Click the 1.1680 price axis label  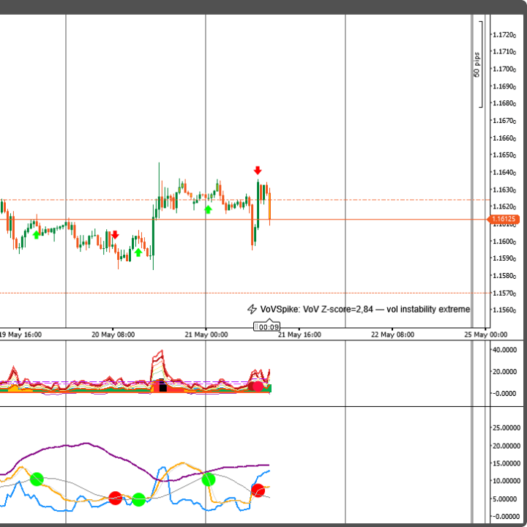click(504, 103)
